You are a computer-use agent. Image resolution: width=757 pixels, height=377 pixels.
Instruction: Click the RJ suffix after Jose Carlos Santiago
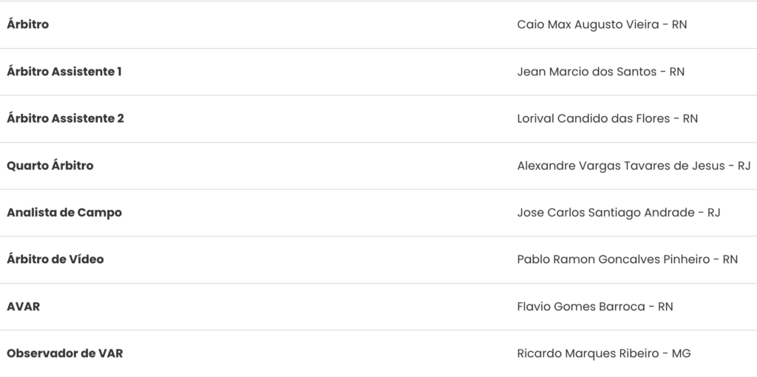(x=713, y=212)
